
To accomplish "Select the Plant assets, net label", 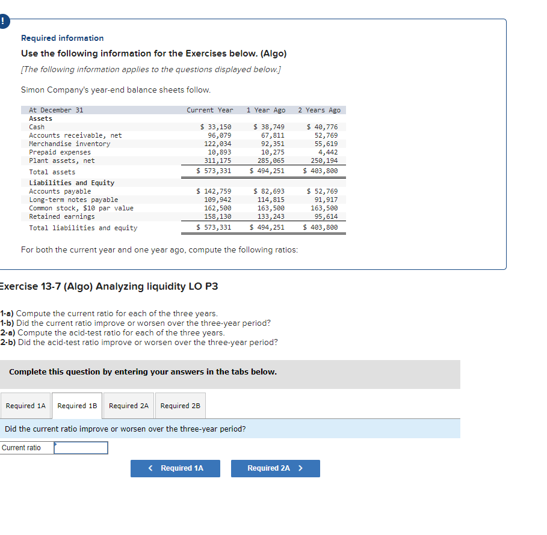I will point(62,160).
